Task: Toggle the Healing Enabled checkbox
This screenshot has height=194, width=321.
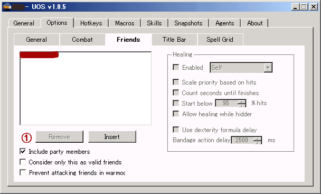Action: 176,67
